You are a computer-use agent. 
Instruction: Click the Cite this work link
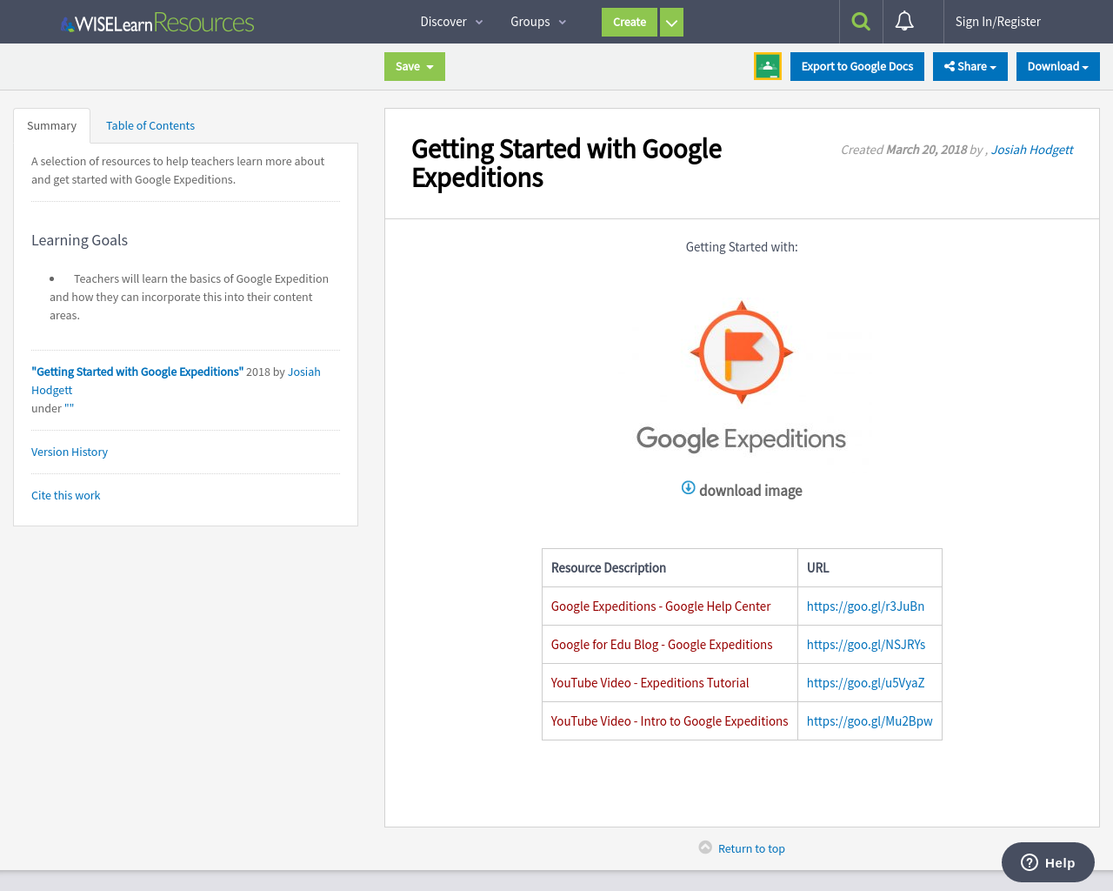click(65, 495)
